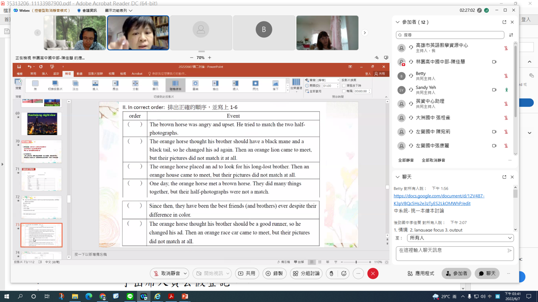This screenshot has height=302, width=538.
Task: Sort the participant list with sort icon
Action: tap(511, 35)
